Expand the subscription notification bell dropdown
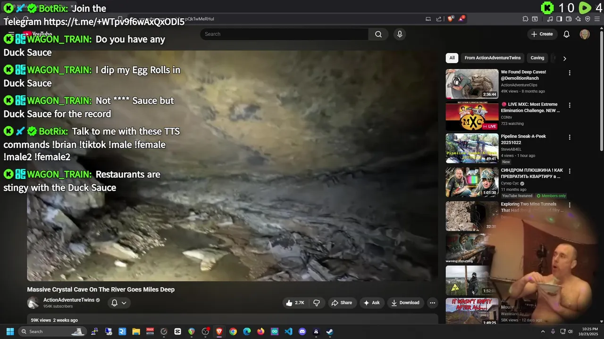Viewport: 604px width, 339px height. click(x=119, y=303)
